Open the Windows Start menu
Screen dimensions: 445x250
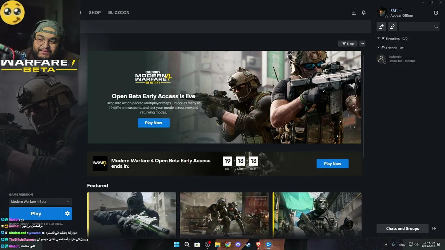pos(177,244)
